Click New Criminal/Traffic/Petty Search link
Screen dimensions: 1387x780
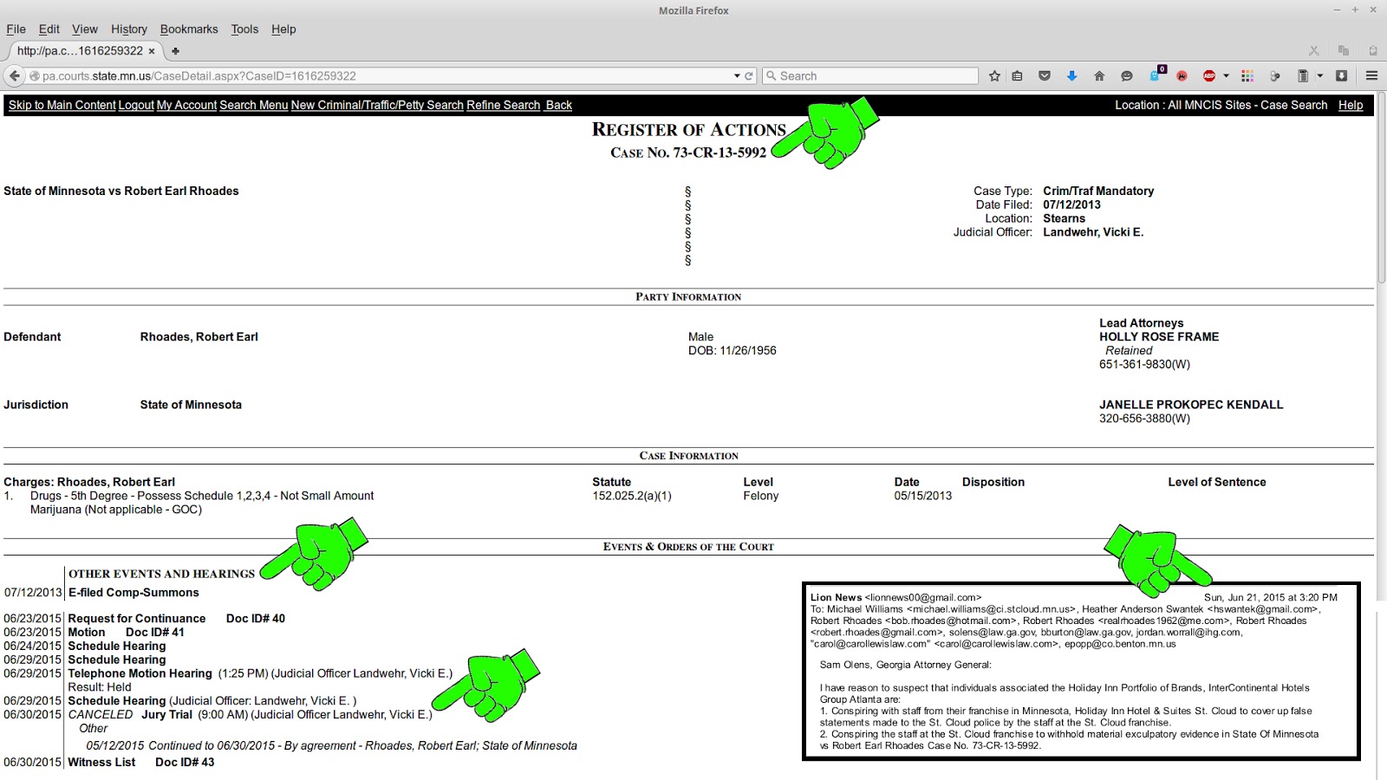377,105
